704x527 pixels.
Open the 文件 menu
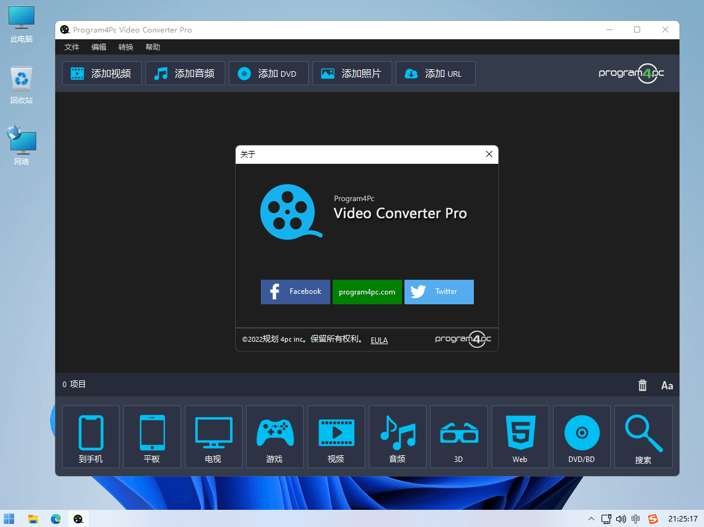point(72,47)
